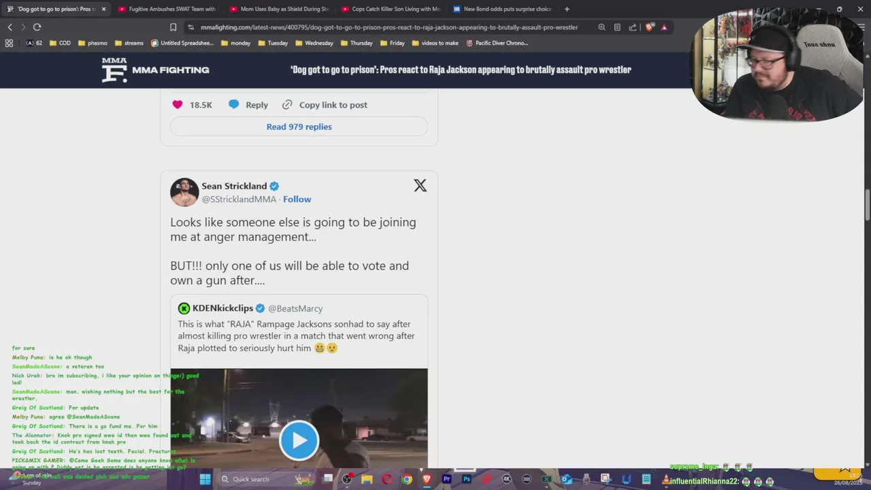This screenshot has height=490, width=871.
Task: Open the site settings icon in the address bar
Action: pos(191,27)
